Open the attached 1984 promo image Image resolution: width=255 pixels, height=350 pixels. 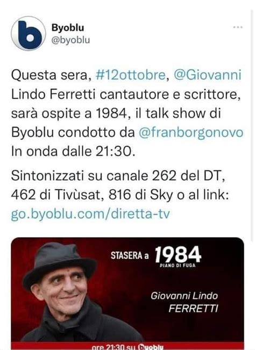127,294
